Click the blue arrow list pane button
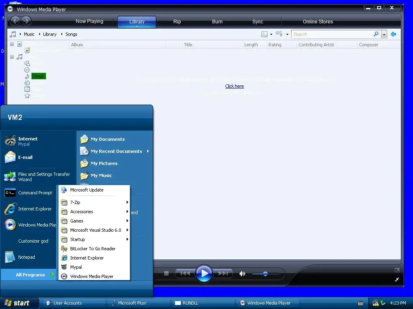The height and width of the screenshot is (309, 413). pos(394,34)
